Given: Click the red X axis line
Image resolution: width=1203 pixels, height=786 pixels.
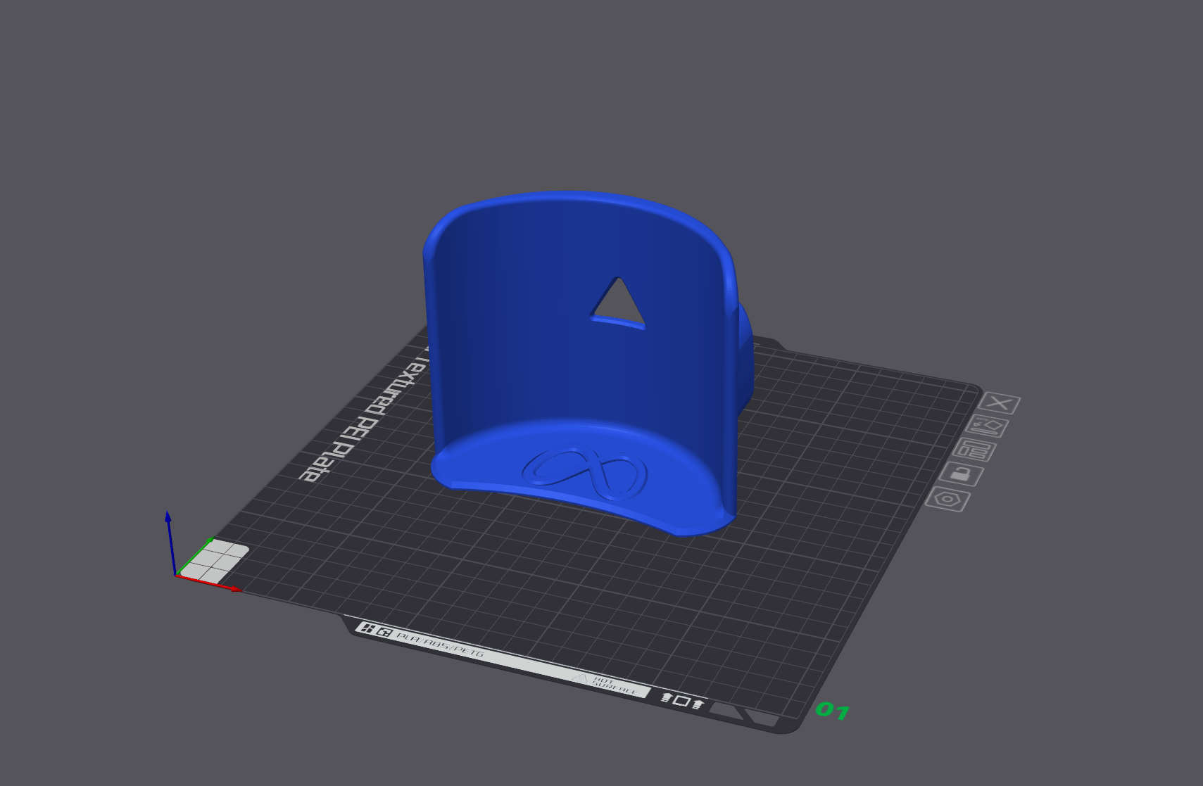Looking at the screenshot, I should [209, 583].
